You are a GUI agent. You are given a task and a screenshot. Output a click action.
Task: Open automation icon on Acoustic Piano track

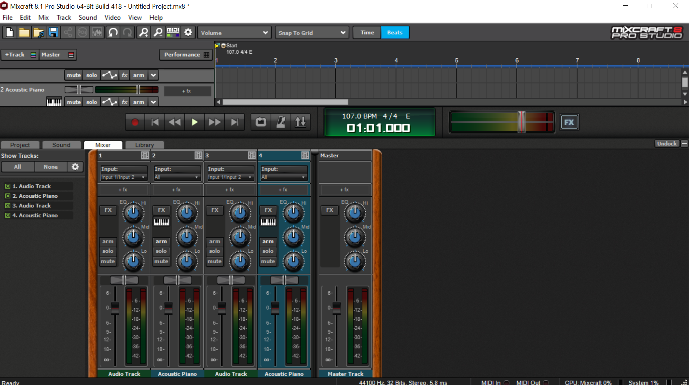point(110,102)
